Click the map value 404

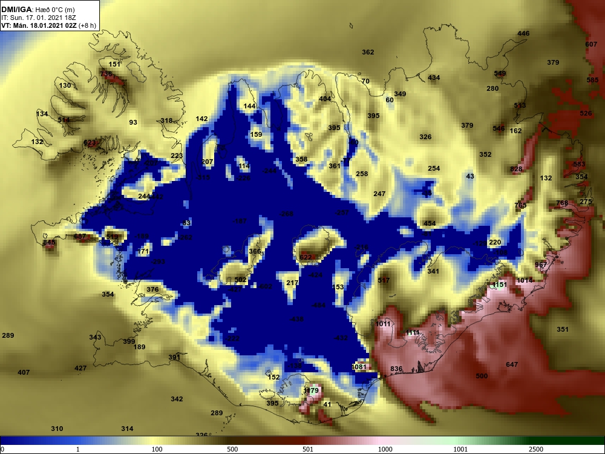click(x=325, y=99)
